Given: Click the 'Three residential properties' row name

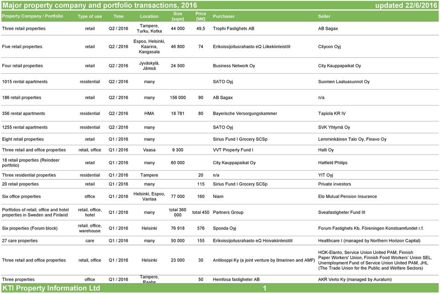Looking at the screenshot, I should point(29,175).
